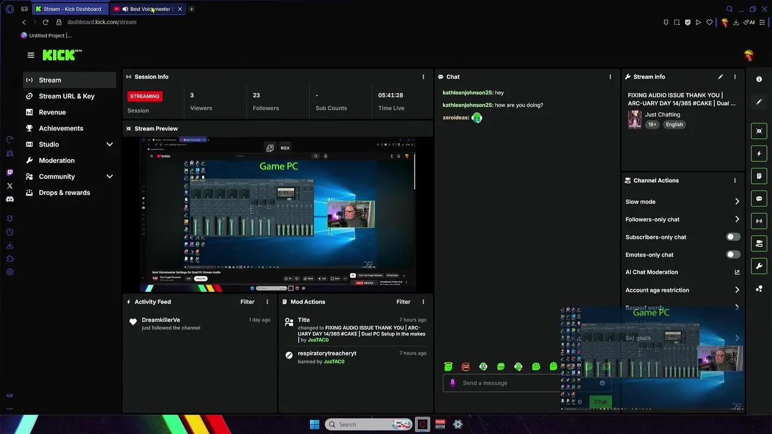The width and height of the screenshot is (772, 434).
Task: Click the browser back arrow
Action: coord(24,22)
